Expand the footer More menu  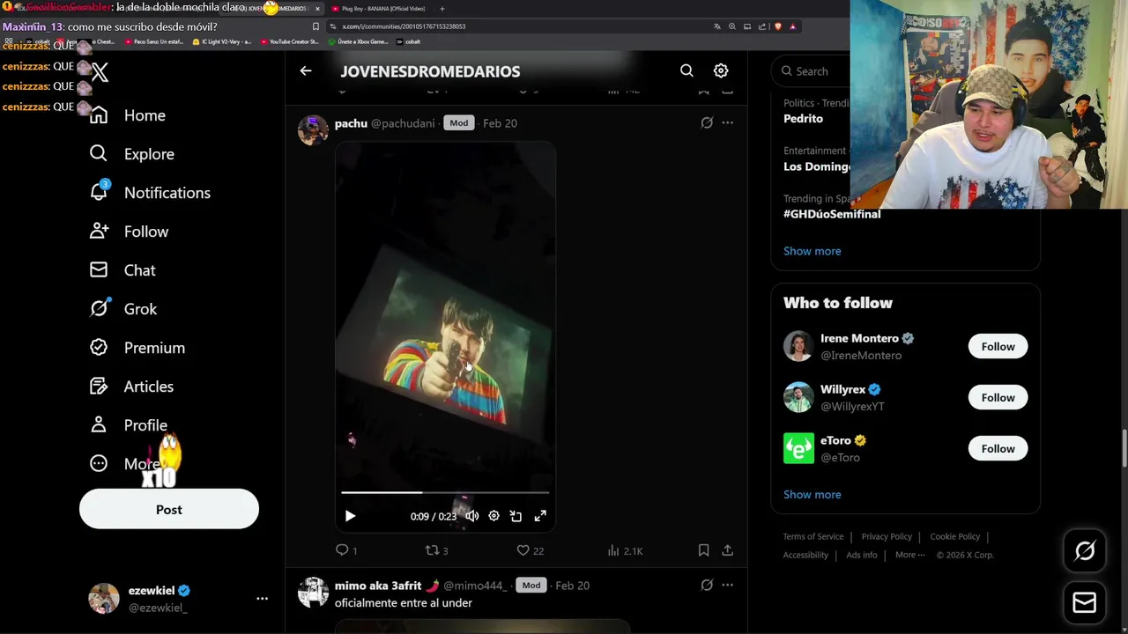(910, 555)
